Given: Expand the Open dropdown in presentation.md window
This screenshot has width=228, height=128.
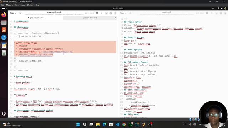Looking at the screenshot, I should click(x=13, y=13).
